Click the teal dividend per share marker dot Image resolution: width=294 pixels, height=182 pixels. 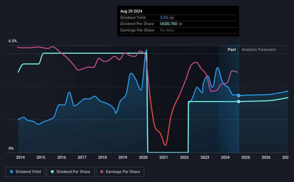(x=239, y=101)
